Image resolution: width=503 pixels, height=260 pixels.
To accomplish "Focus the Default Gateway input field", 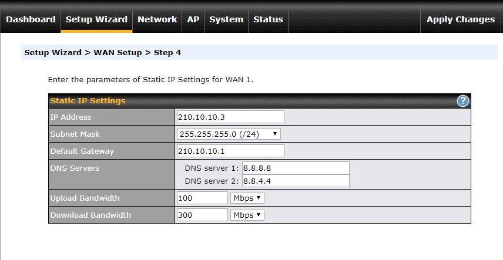I will coord(230,151).
